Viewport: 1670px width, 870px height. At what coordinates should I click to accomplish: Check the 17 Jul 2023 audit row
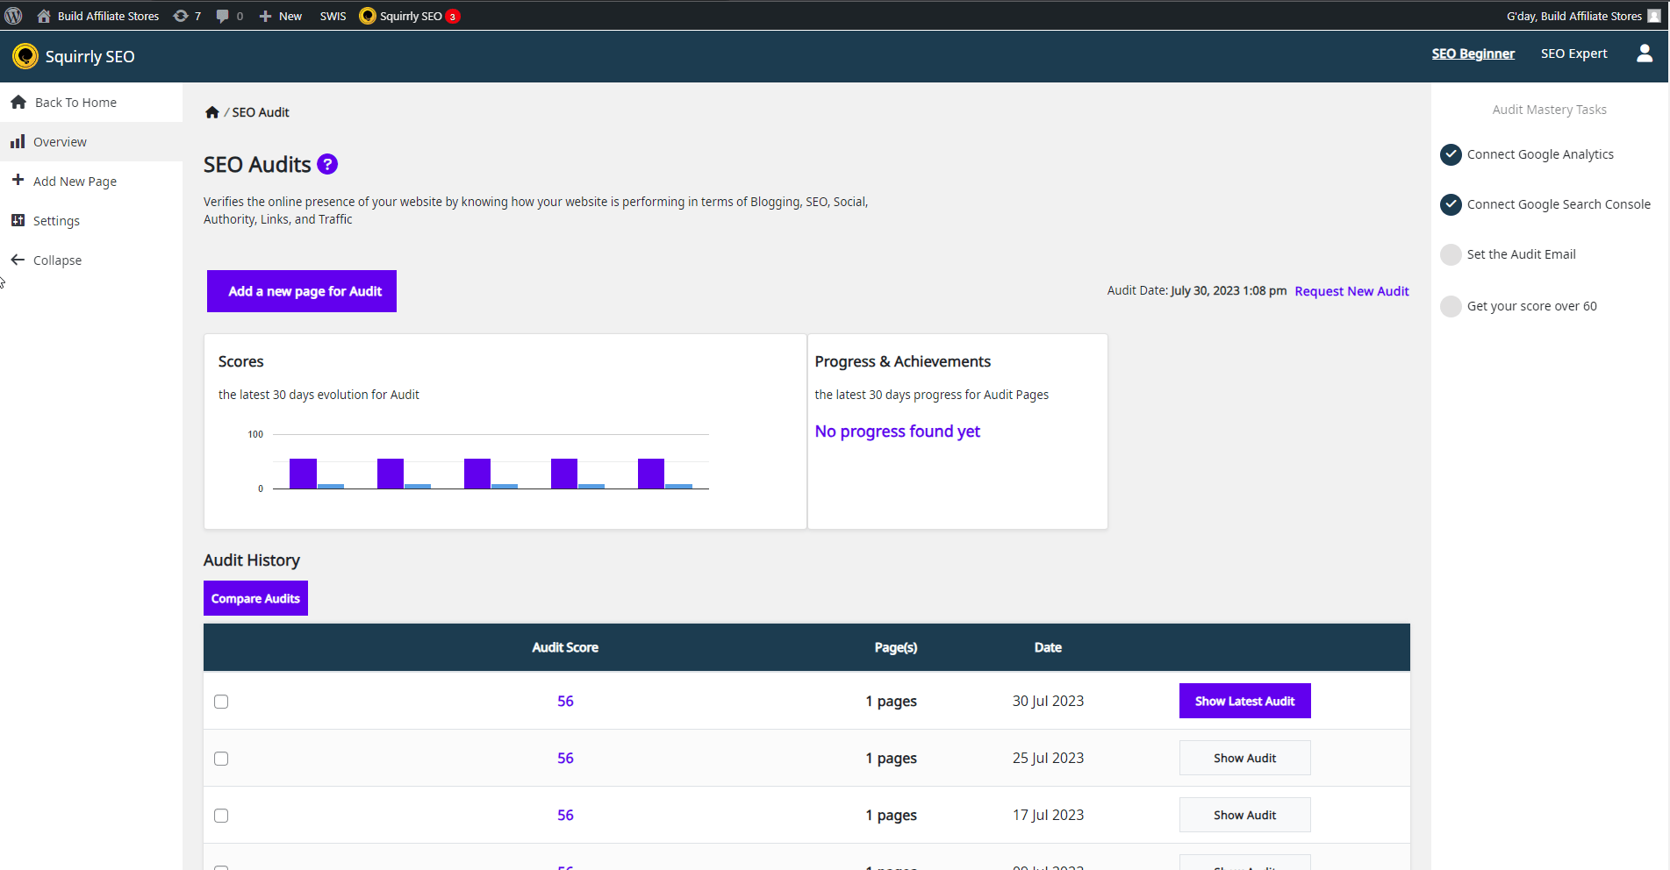pos(221,816)
